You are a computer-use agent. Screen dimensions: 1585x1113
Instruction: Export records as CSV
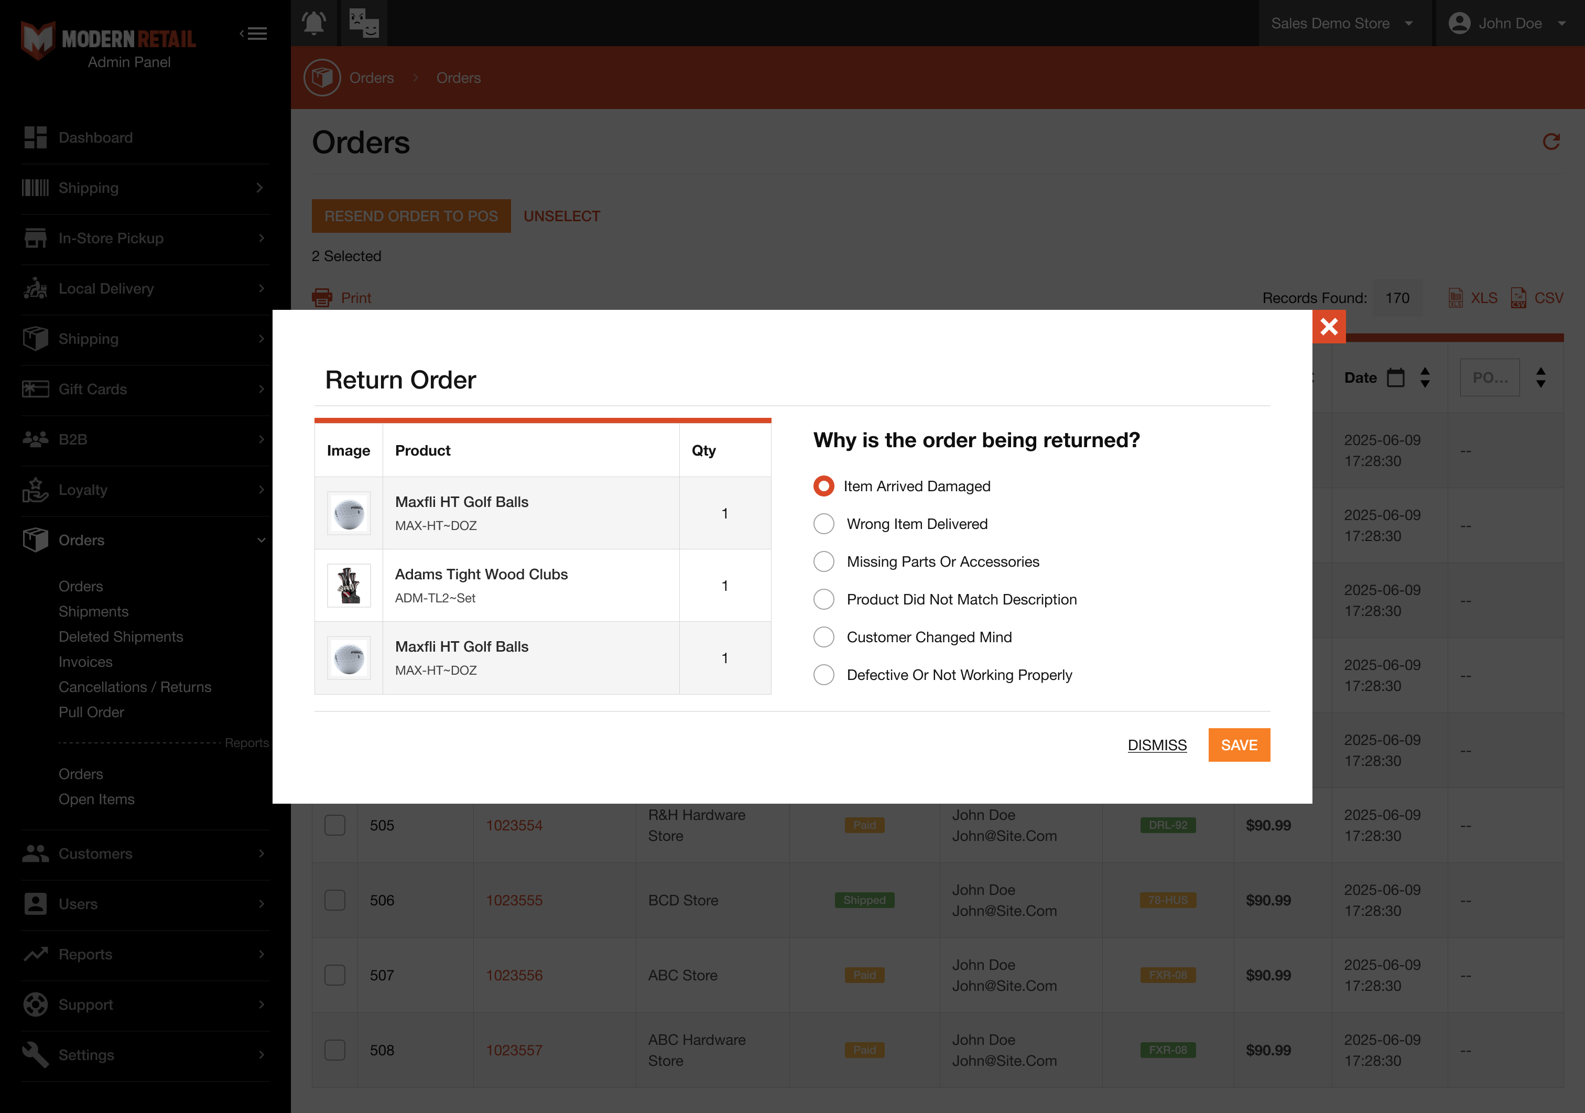point(1537,298)
